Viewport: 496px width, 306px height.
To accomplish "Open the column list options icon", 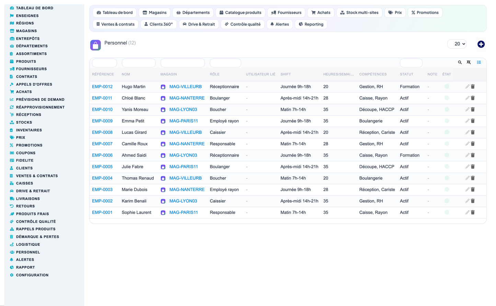I will (479, 62).
